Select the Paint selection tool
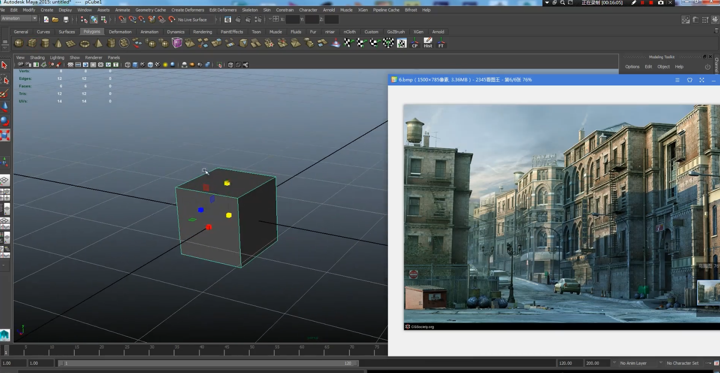720x373 pixels. click(5, 94)
